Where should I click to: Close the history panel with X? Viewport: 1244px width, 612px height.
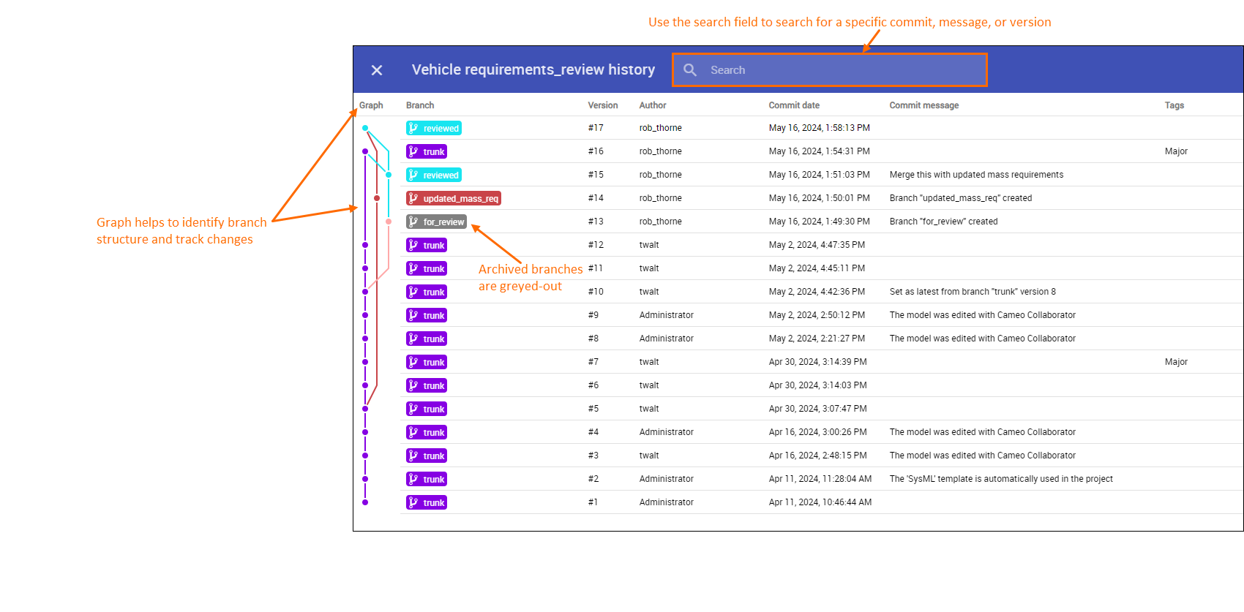[x=377, y=70]
